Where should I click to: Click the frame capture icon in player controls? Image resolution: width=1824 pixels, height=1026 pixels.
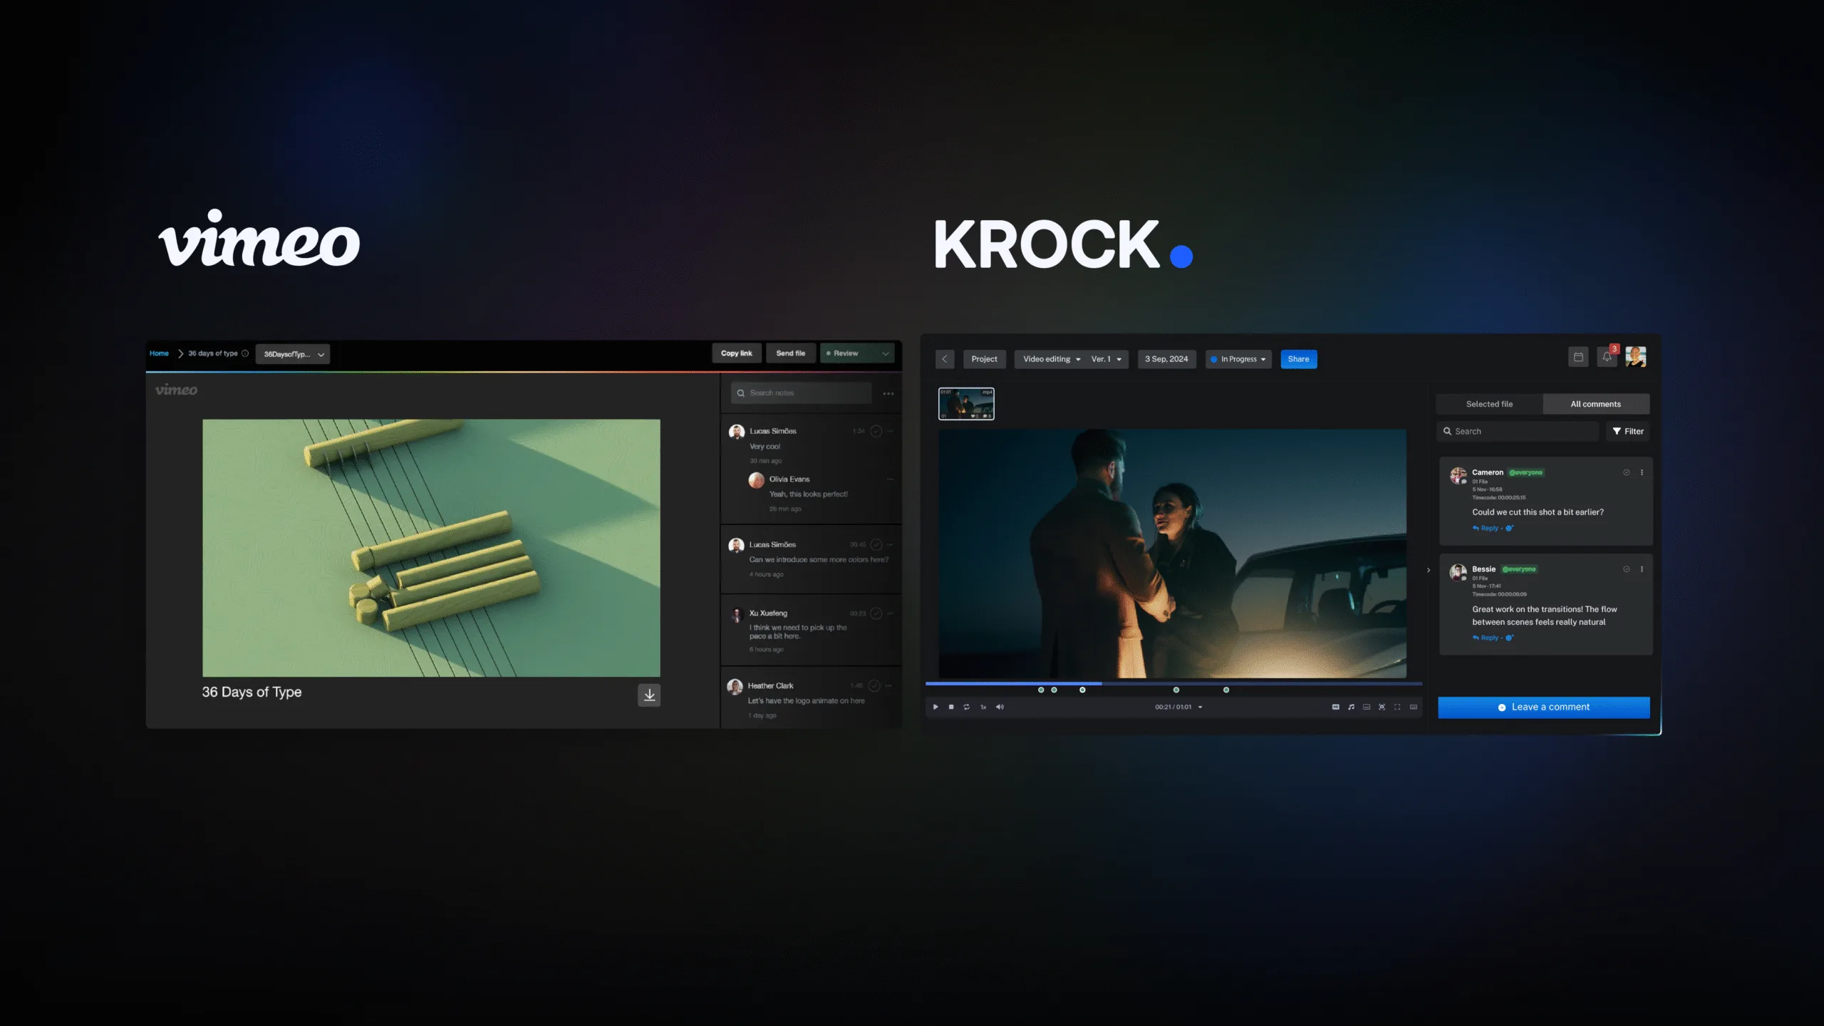[1382, 706]
